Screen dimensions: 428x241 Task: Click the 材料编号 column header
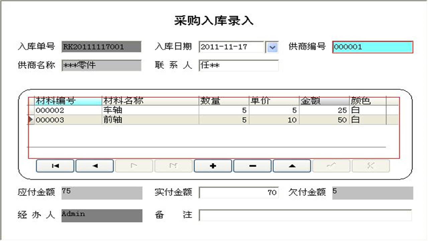(x=67, y=100)
